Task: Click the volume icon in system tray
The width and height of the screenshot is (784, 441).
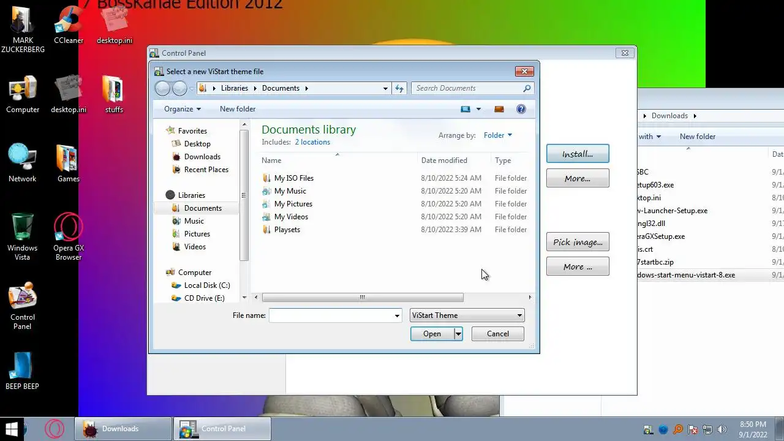Action: (x=722, y=429)
